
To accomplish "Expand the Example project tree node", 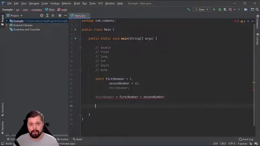I will click(6, 21).
